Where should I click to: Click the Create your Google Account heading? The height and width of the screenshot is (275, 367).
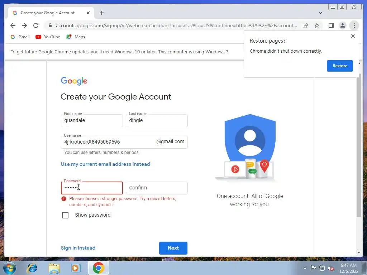[116, 97]
